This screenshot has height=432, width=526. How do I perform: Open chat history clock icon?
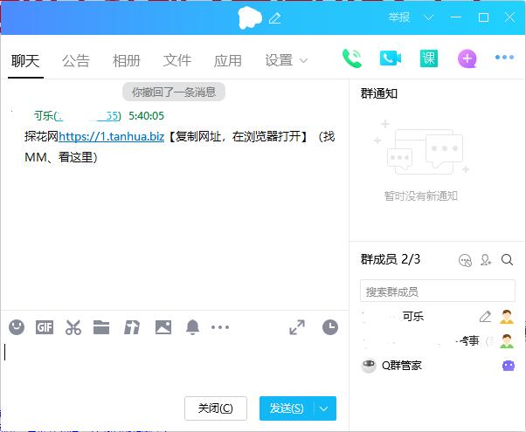point(329,327)
